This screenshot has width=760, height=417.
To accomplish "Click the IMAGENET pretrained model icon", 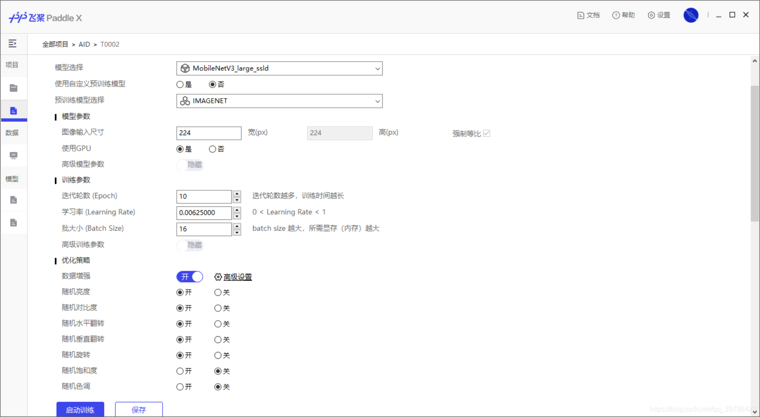I will coord(185,101).
